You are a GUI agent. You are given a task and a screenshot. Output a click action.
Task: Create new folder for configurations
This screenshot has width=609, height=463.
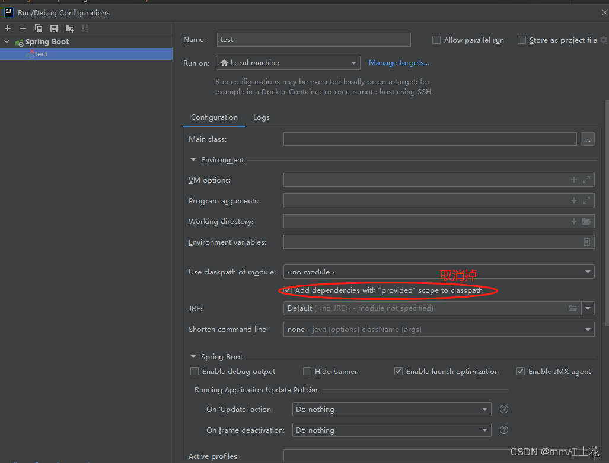pyautogui.click(x=69, y=28)
